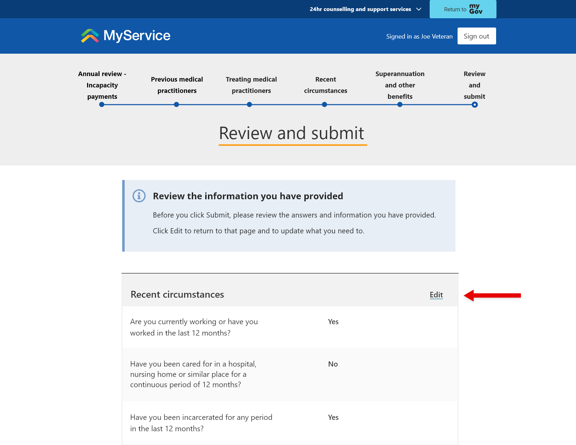The image size is (576, 445).
Task: Select the Superannuation and other benefits step dot
Action: point(400,104)
